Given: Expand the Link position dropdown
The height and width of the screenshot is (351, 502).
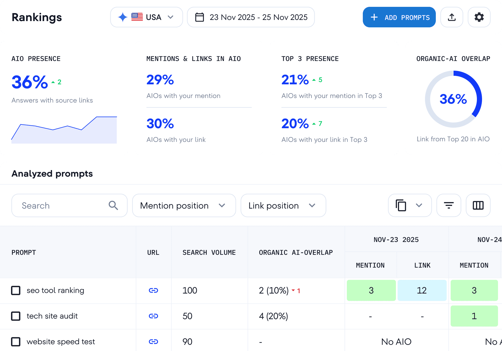Looking at the screenshot, I should click(283, 205).
